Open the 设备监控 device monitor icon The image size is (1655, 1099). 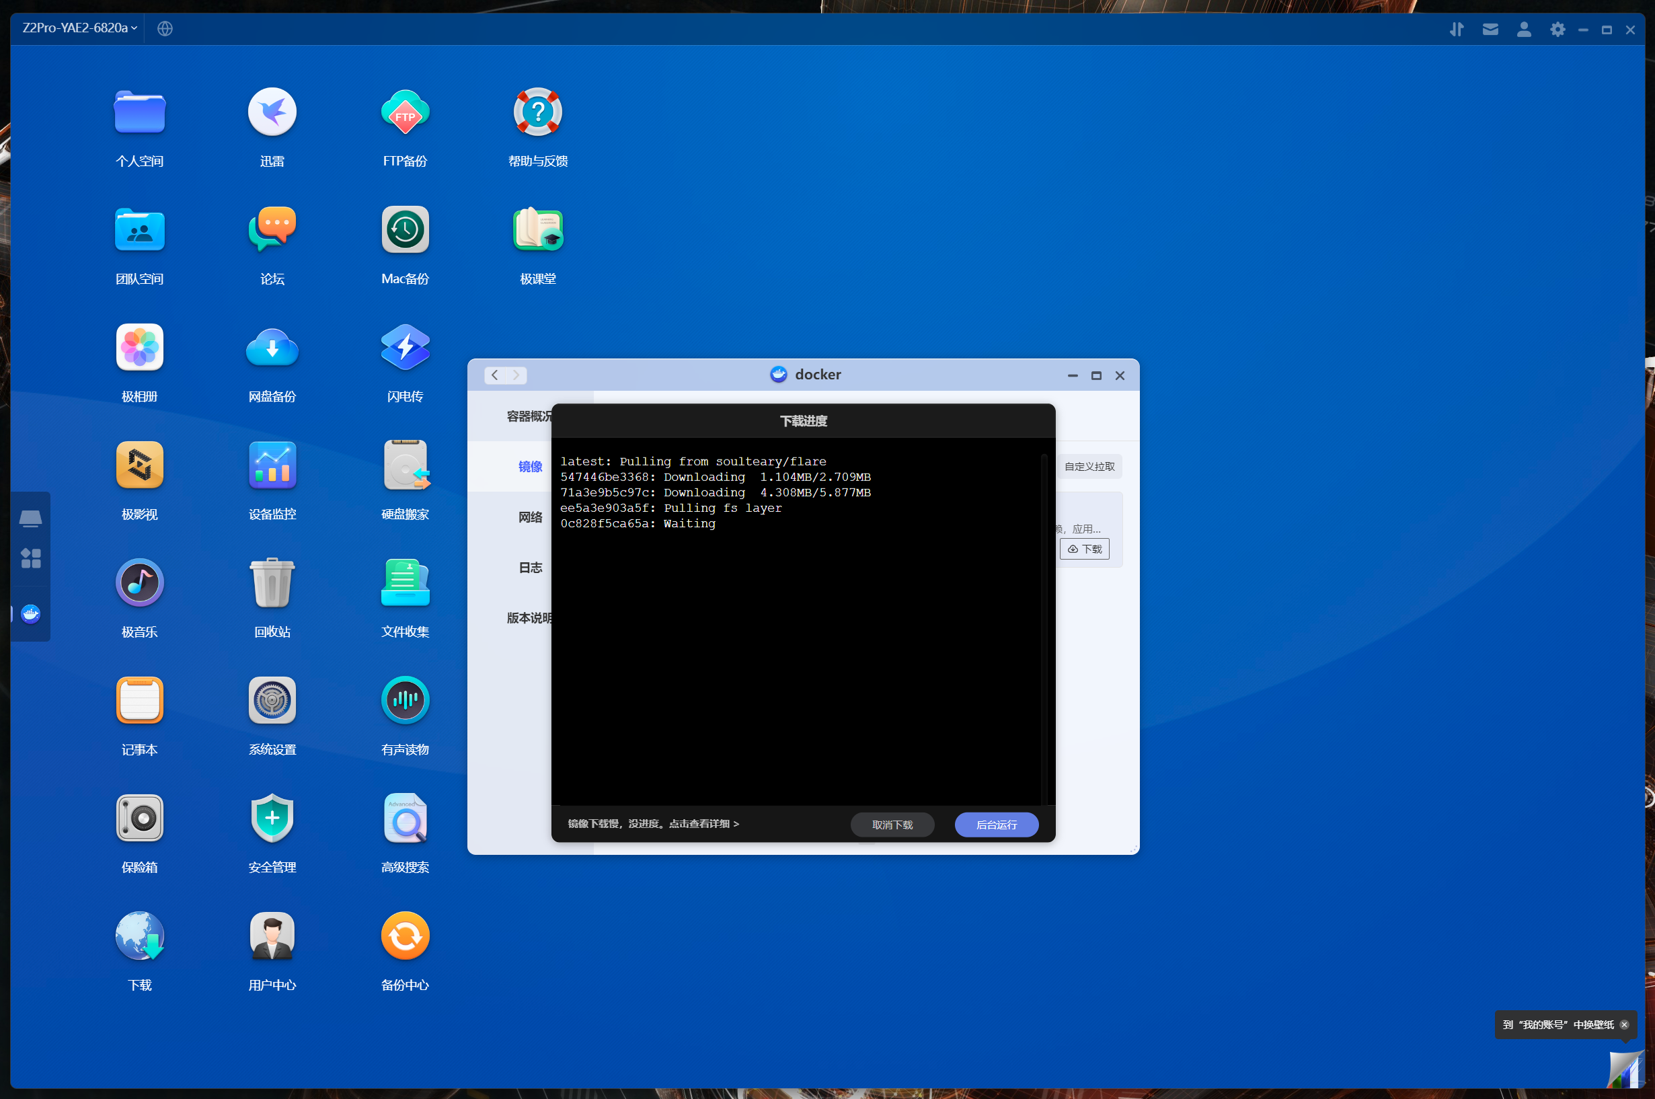[272, 466]
